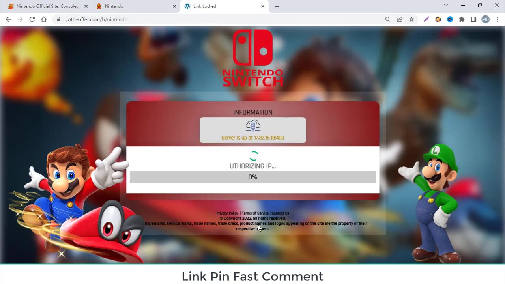Click 'Server is up at 17.32.15.18:403' text
Screen dimensions: 505x284
[253, 138]
